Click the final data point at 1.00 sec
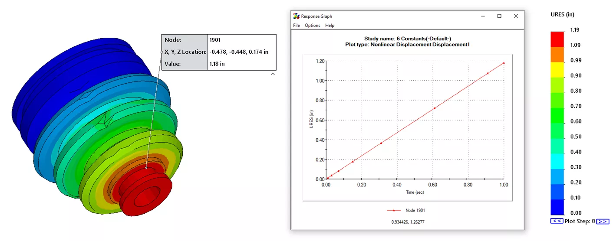 (504, 63)
